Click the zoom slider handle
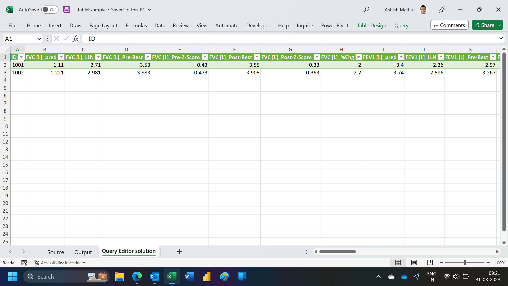This screenshot has height=286, width=508. [465, 263]
